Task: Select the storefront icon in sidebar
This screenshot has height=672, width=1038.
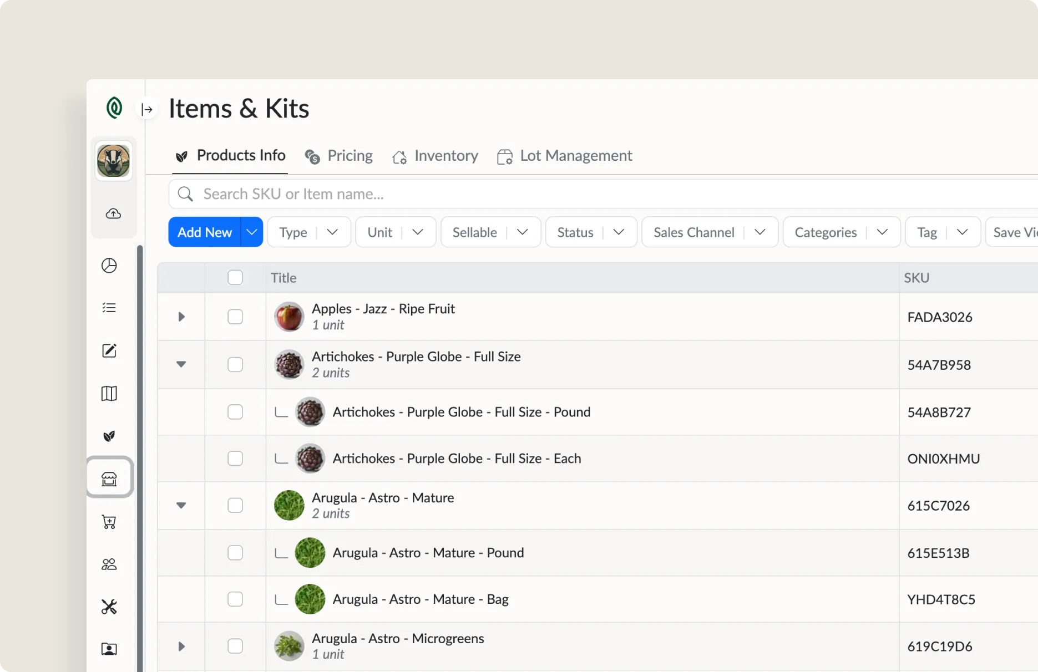Action: click(109, 478)
